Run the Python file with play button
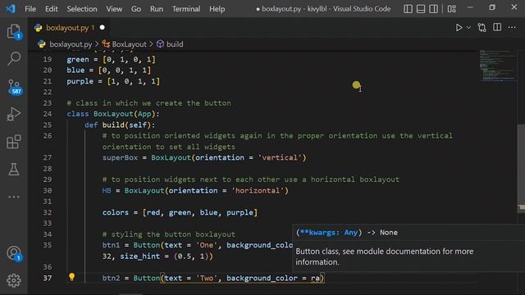Image resolution: width=525 pixels, height=295 pixels. click(x=459, y=27)
